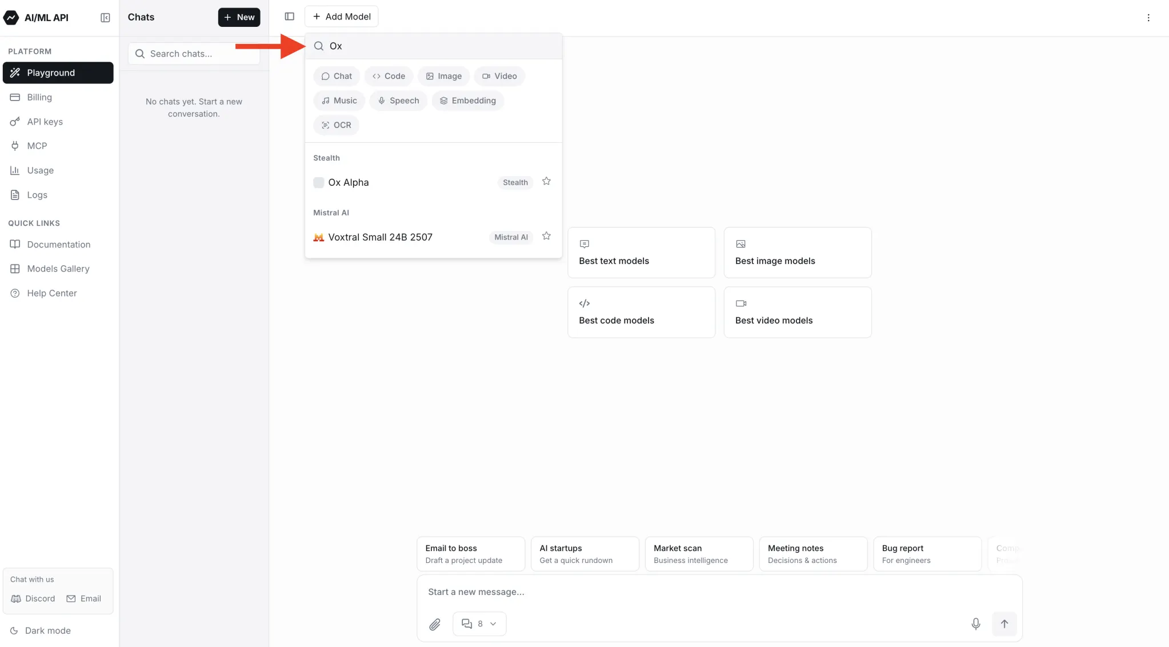Open Usage statistics

pyautogui.click(x=58, y=170)
